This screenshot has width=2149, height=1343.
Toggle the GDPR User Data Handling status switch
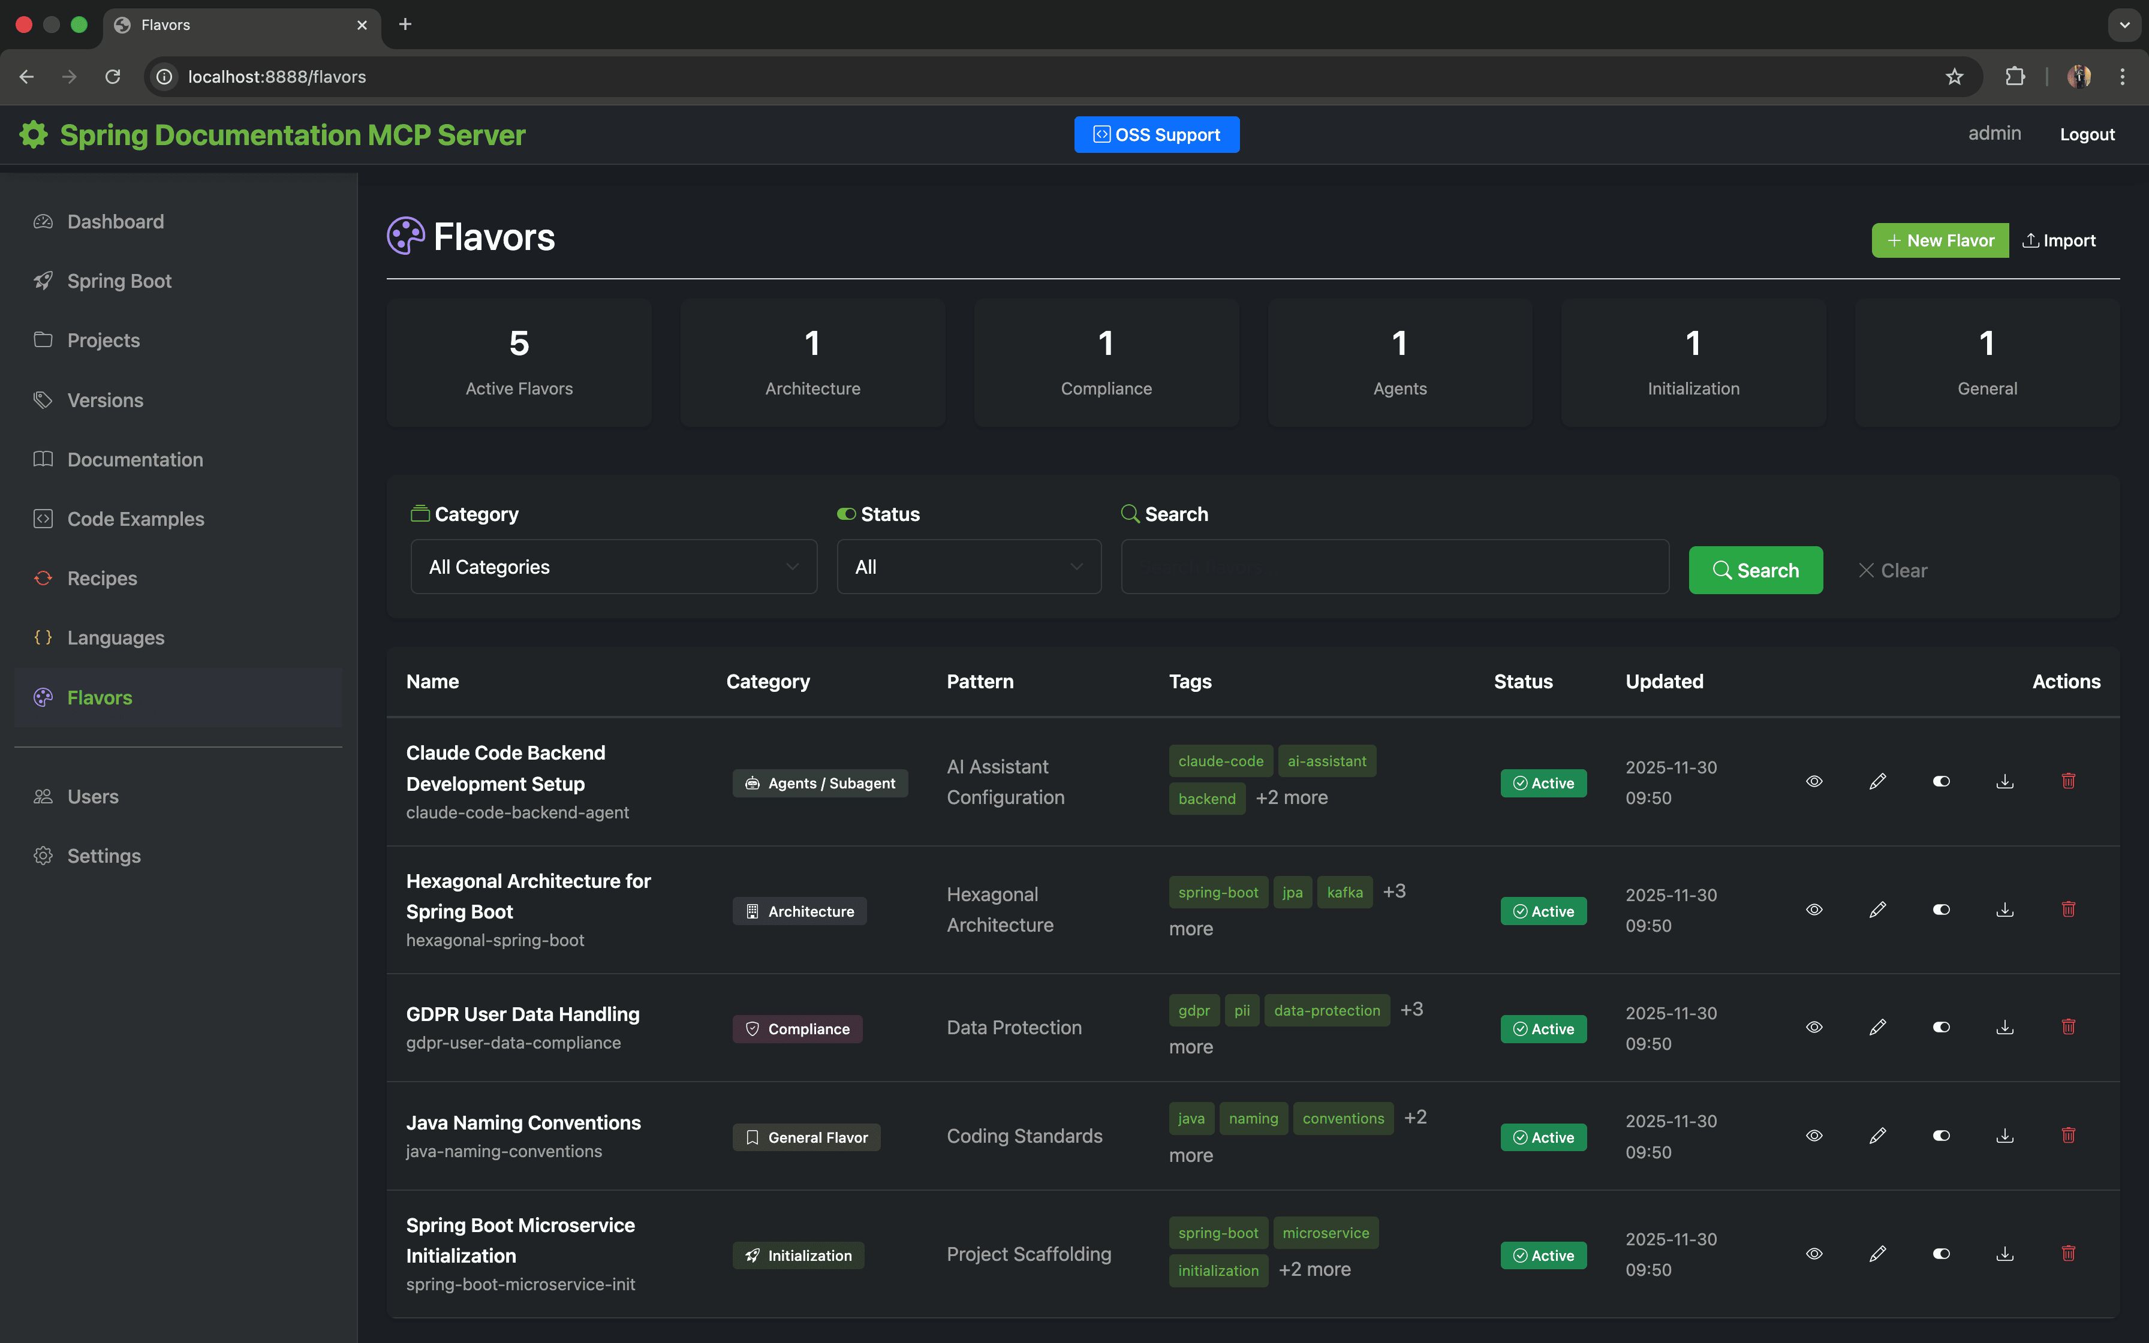[1941, 1028]
